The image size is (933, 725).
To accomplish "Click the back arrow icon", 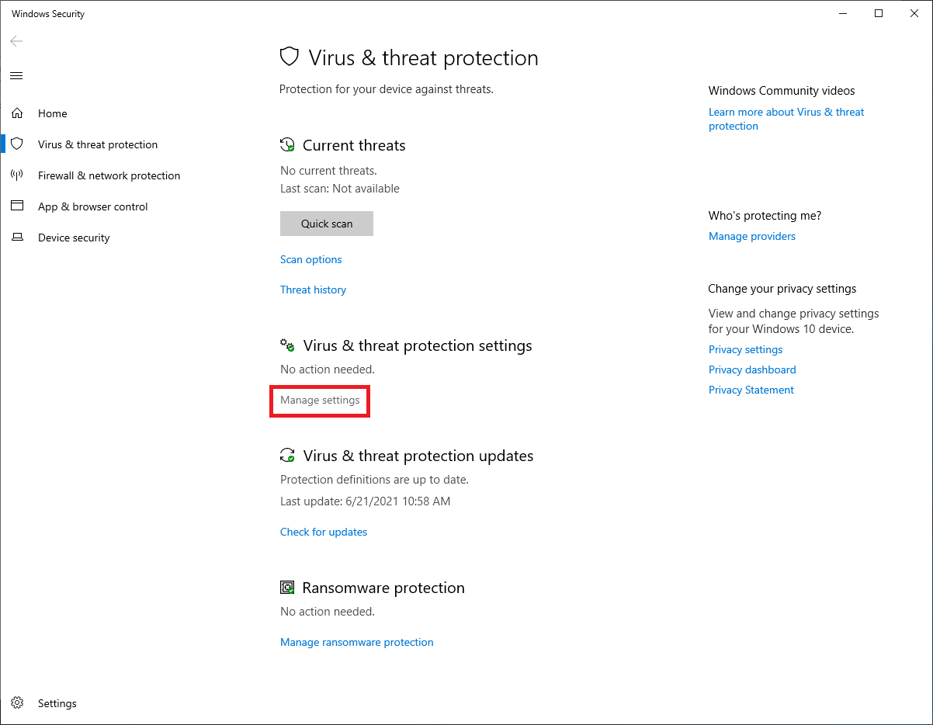I will (x=16, y=41).
